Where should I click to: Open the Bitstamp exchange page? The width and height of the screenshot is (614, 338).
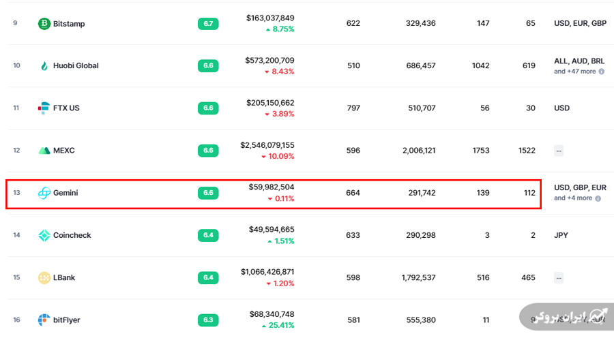click(x=69, y=24)
